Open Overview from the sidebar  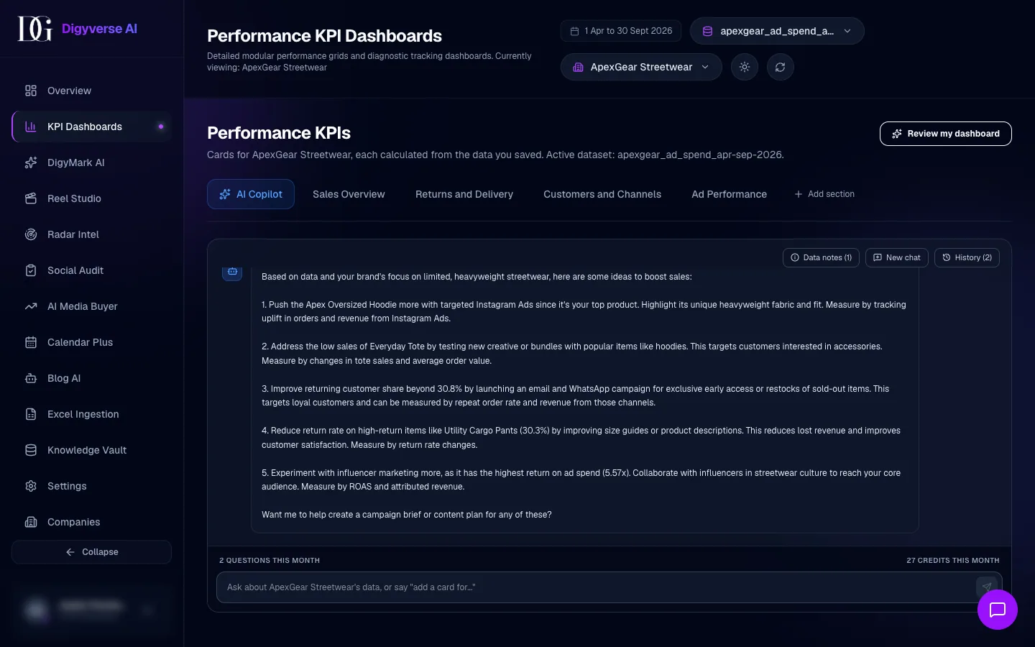pos(91,91)
